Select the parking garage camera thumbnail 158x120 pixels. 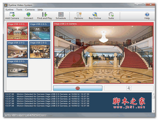click(x=18, y=69)
